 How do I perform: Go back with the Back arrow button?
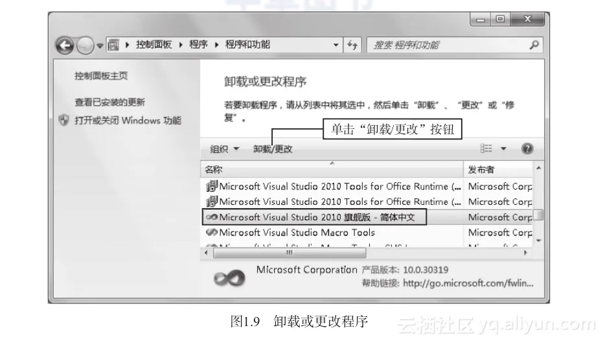pyautogui.click(x=65, y=46)
